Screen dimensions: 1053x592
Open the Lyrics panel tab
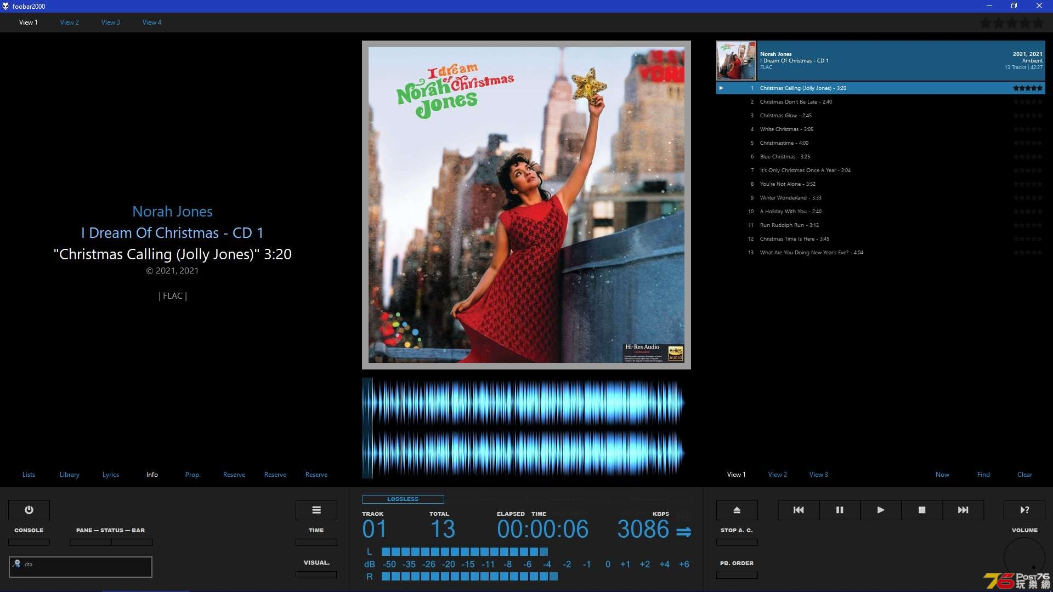click(111, 475)
